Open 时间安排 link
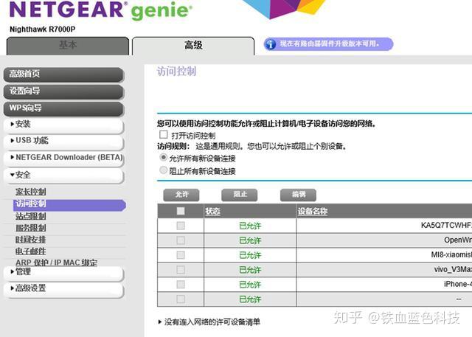The image size is (472, 337). [x=31, y=240]
